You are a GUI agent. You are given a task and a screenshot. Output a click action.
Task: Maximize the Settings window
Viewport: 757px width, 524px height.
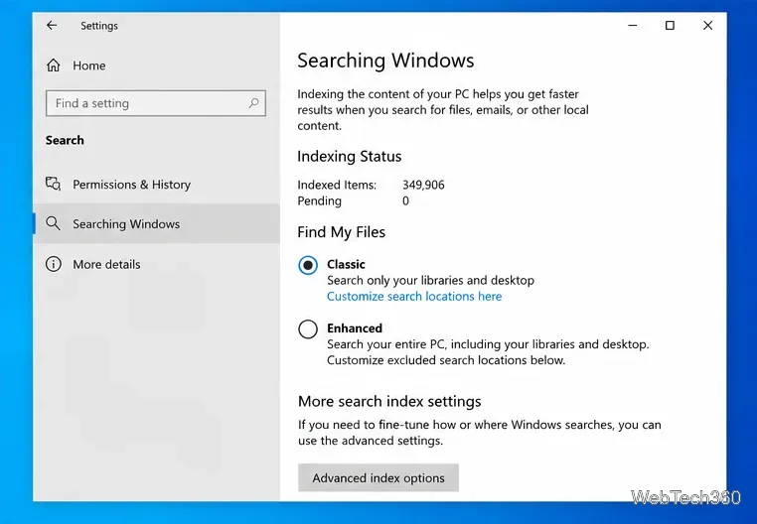tap(670, 26)
